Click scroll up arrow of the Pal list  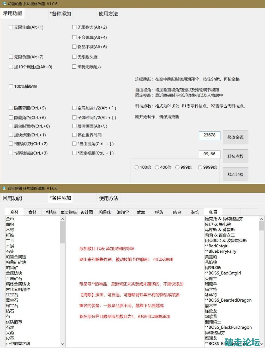[x=261, y=219]
